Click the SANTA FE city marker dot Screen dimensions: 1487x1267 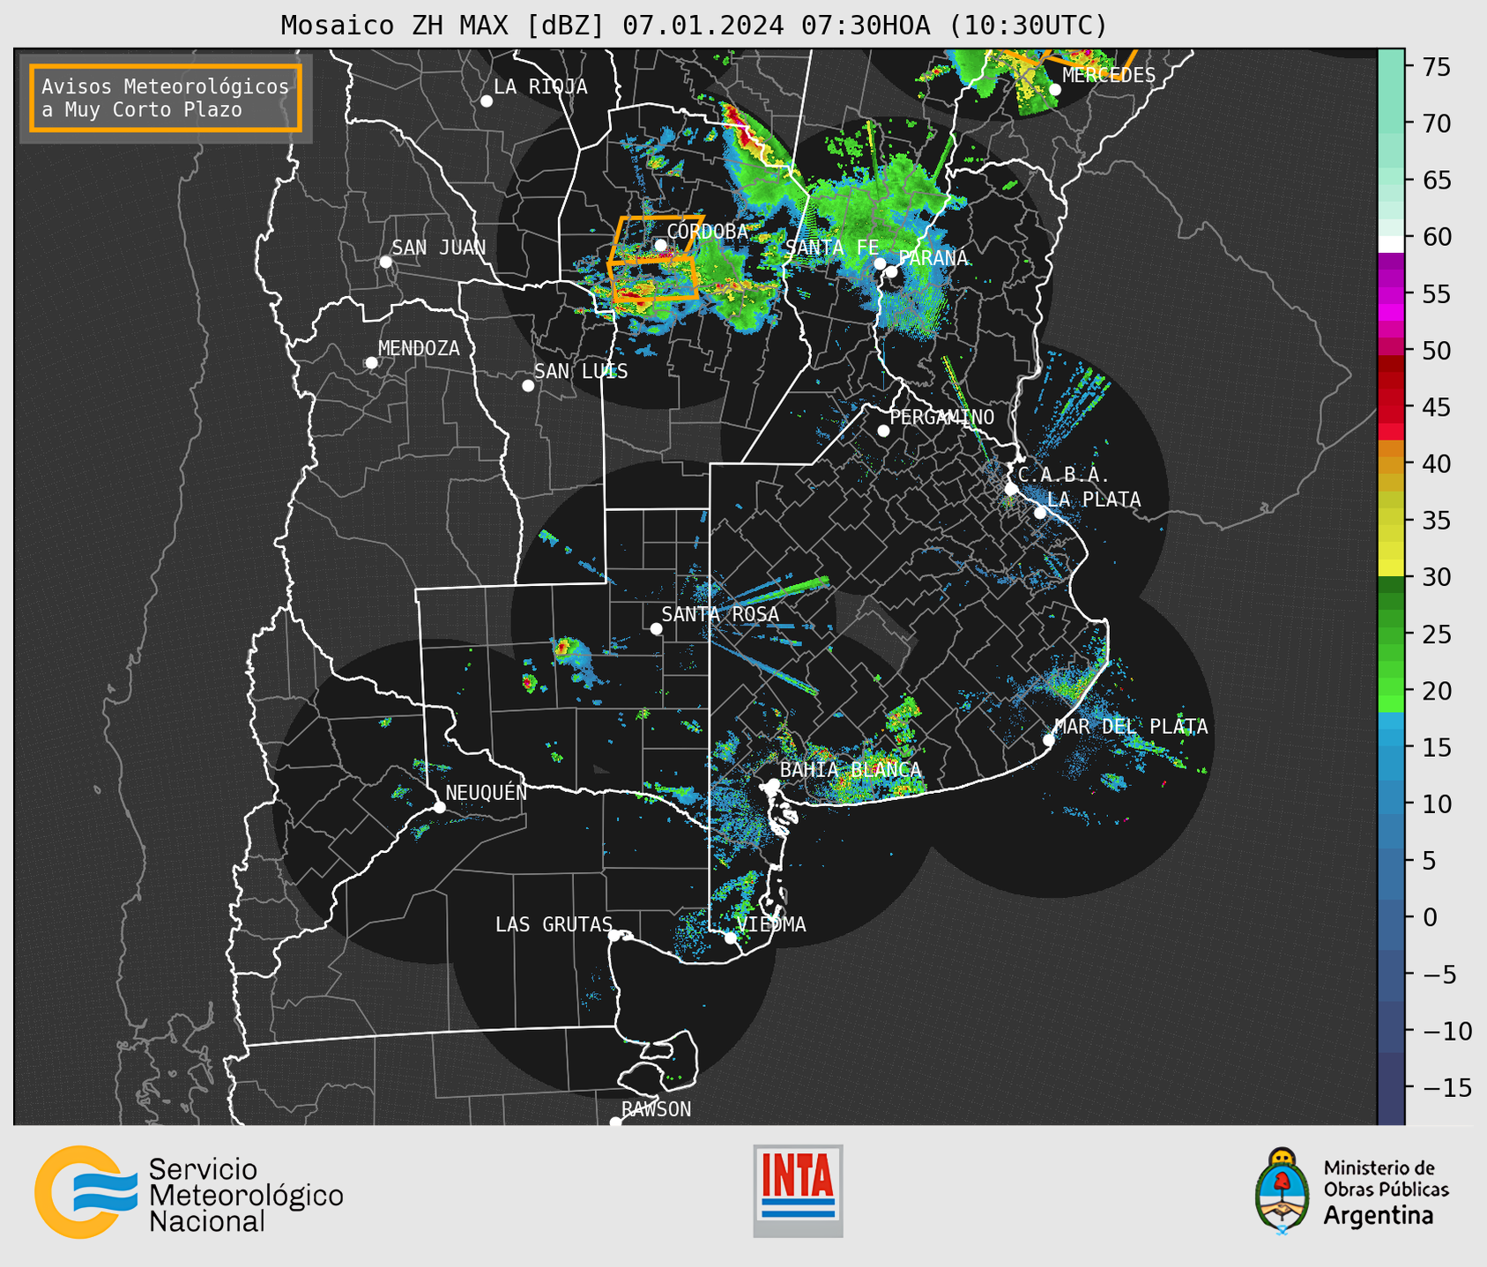(x=880, y=263)
